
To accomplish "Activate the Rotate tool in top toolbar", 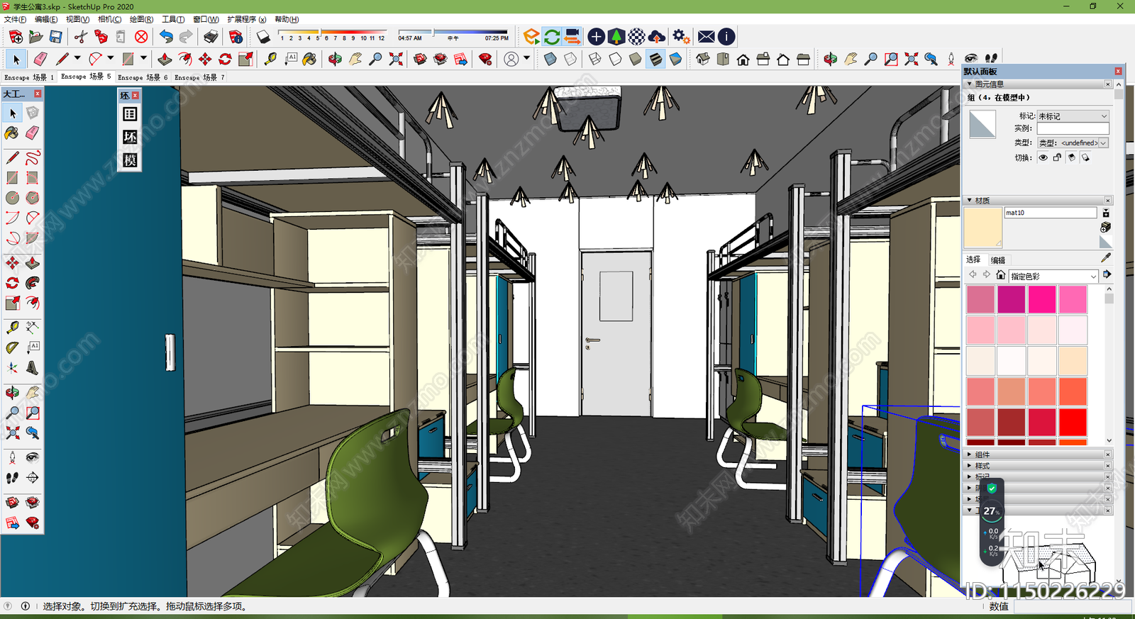I will (225, 59).
